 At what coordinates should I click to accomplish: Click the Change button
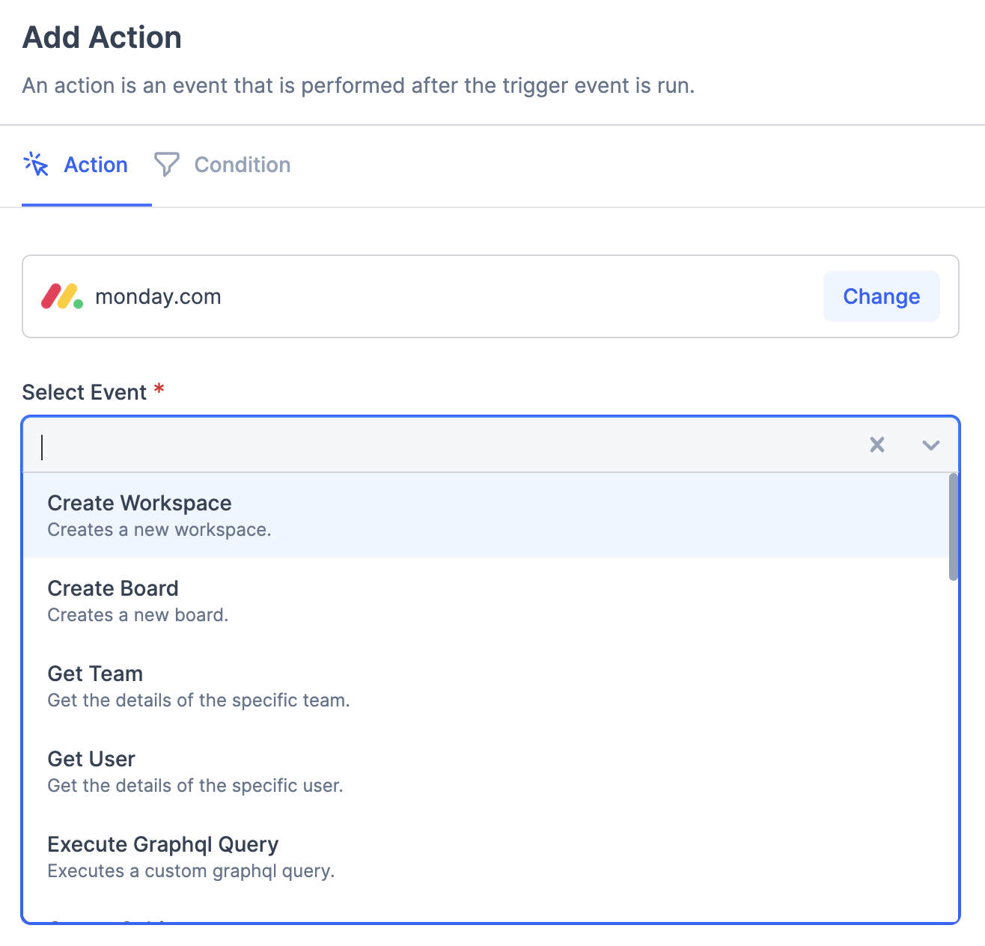[881, 296]
